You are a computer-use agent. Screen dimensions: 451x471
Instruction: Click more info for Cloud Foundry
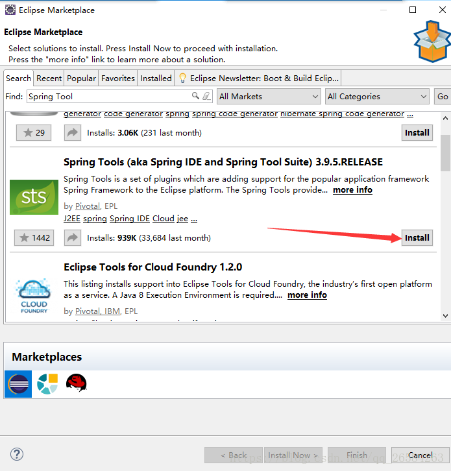[307, 295]
